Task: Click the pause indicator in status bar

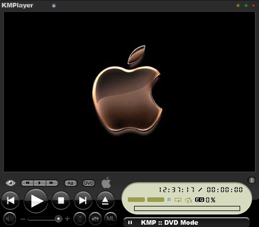Action: point(130,222)
